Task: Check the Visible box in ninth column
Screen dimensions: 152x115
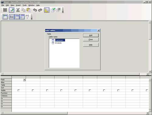Action: (x=133, y=90)
